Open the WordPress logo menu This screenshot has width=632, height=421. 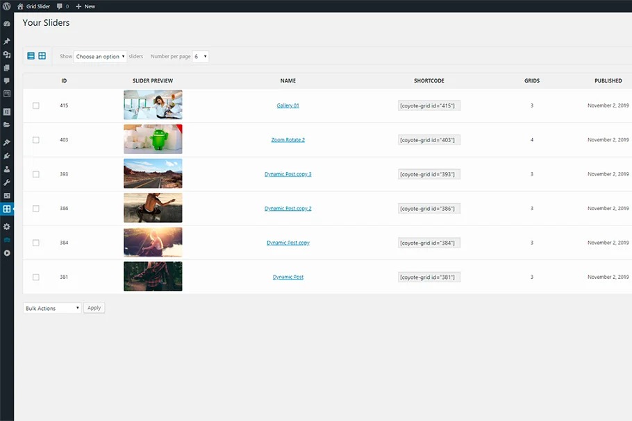click(x=7, y=6)
